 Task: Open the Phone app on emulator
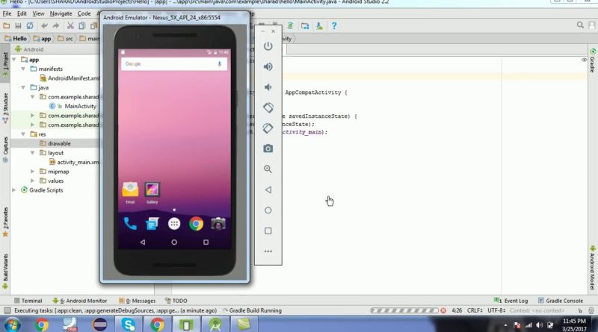(x=130, y=224)
